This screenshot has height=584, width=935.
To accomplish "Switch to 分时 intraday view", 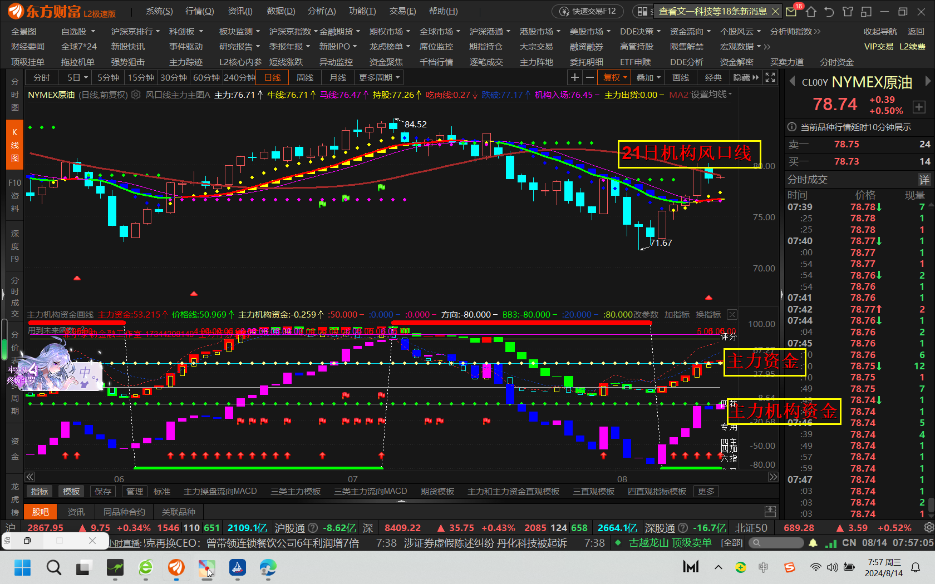I will coord(41,77).
